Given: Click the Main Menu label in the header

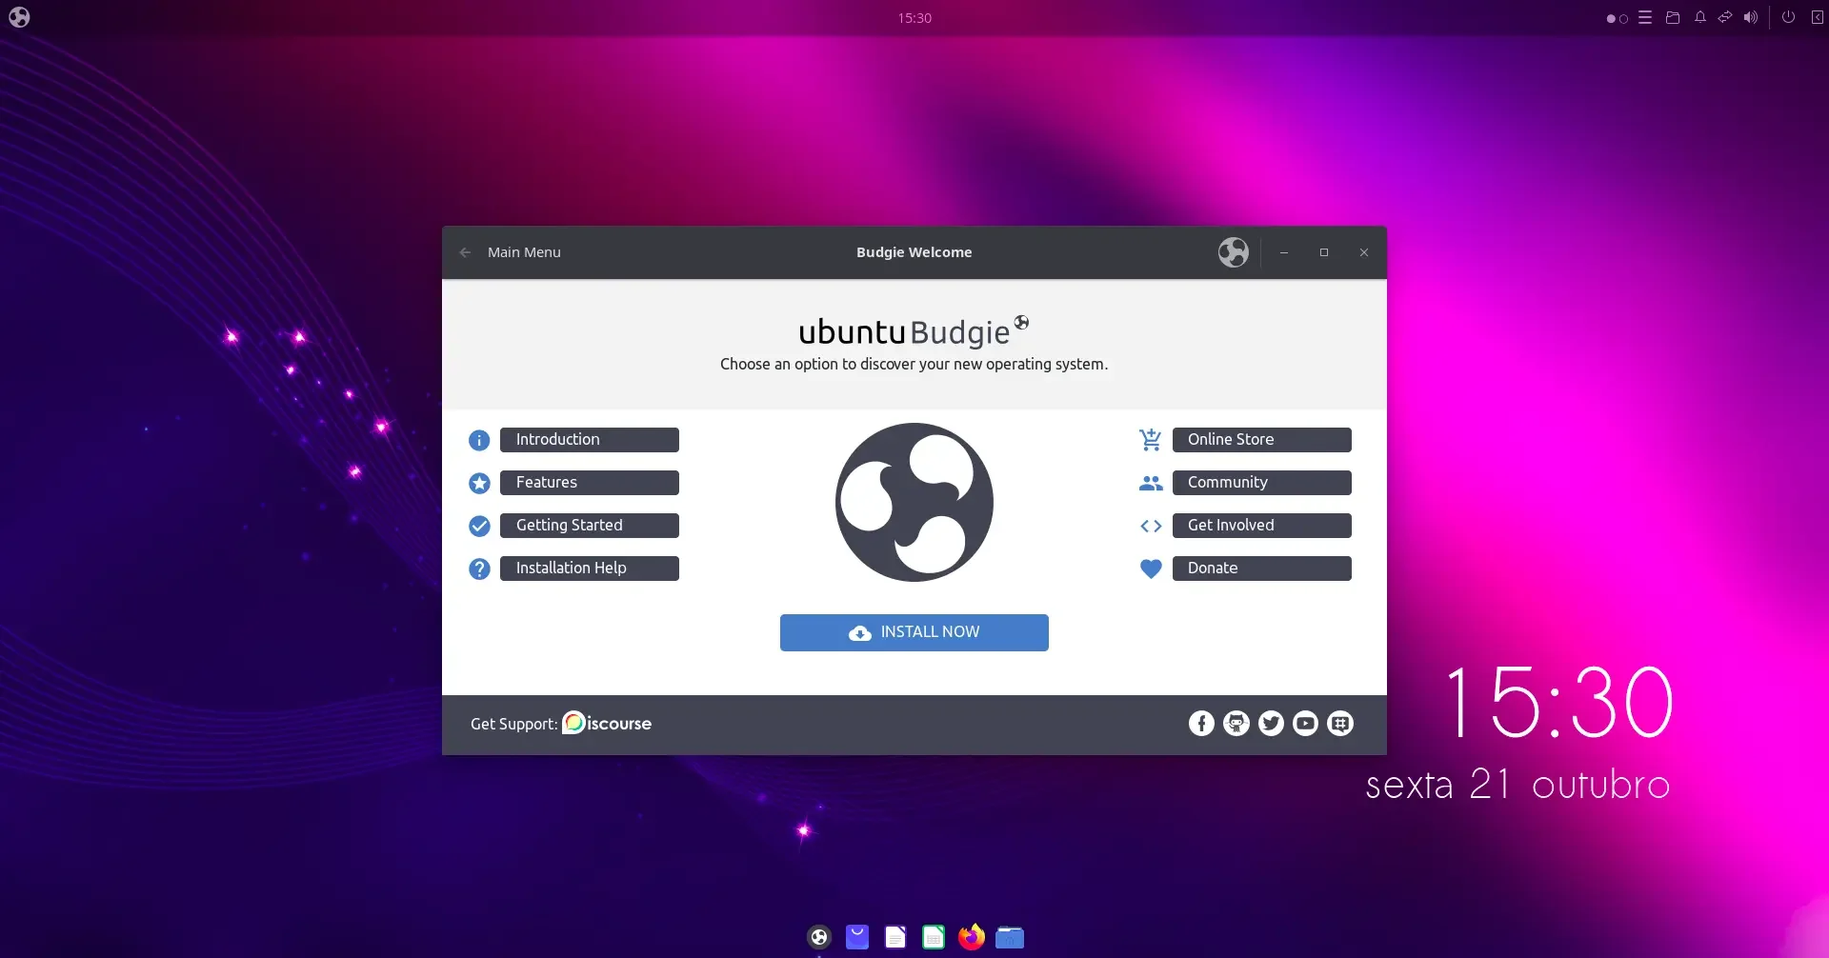Looking at the screenshot, I should pos(524,252).
